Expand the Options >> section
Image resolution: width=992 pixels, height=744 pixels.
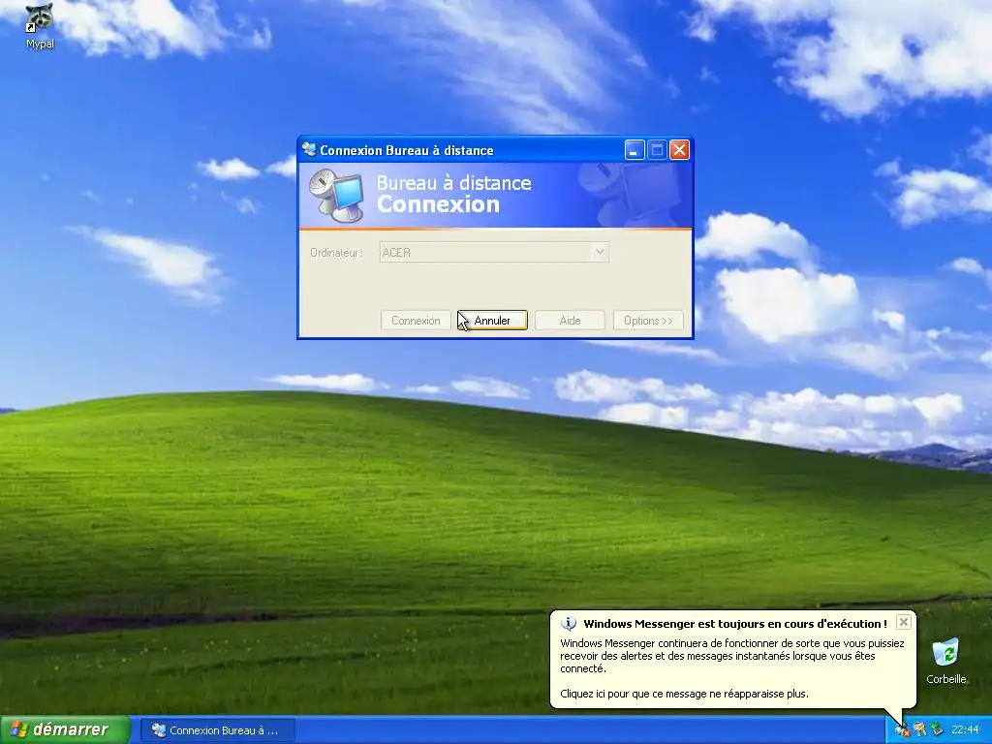point(648,320)
